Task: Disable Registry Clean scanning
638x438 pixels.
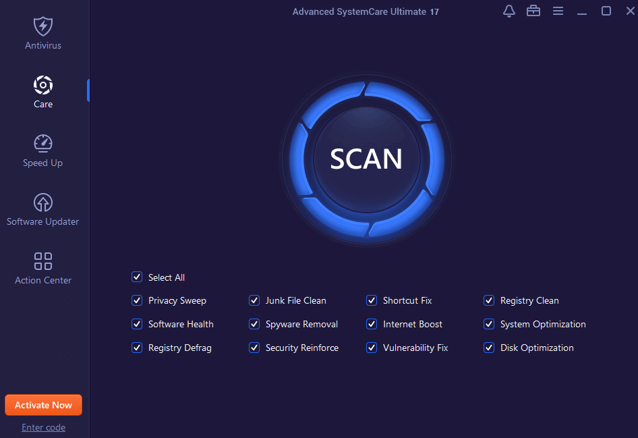Action: pyautogui.click(x=488, y=300)
